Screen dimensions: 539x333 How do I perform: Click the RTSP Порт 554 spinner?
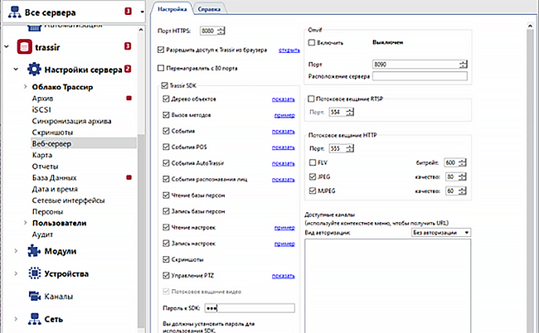350,112
